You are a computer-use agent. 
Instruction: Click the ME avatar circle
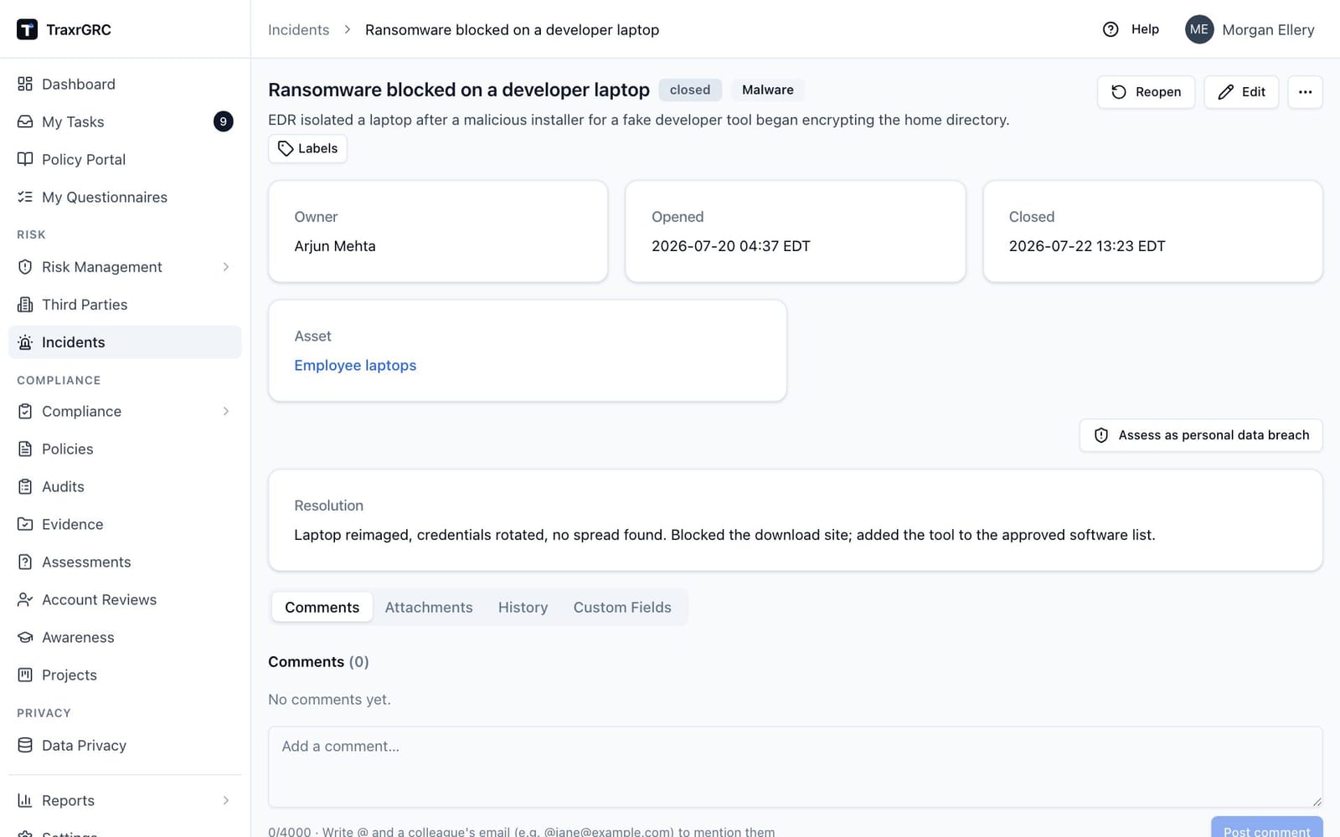click(x=1199, y=29)
